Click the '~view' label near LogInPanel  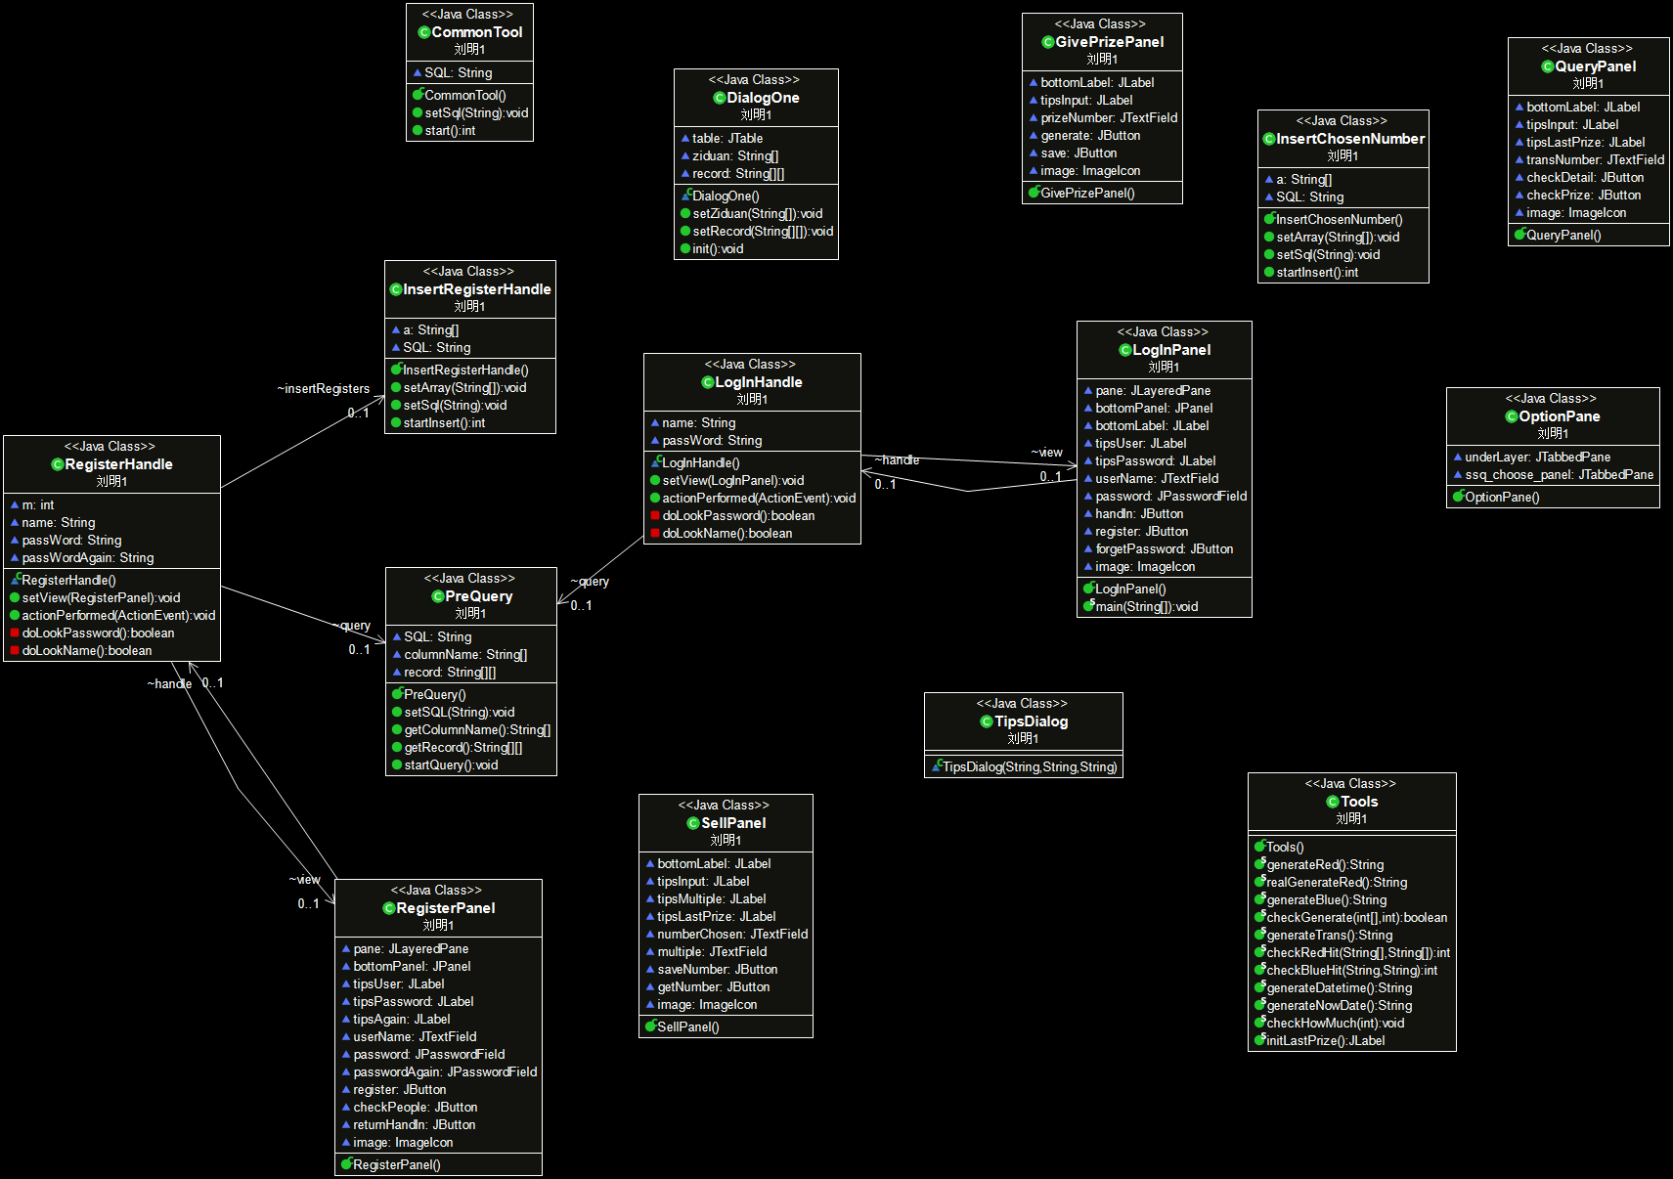[x=1046, y=452]
